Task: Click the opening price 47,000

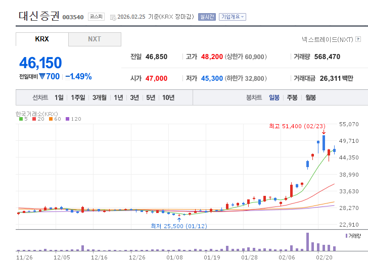Action: [x=156, y=78]
